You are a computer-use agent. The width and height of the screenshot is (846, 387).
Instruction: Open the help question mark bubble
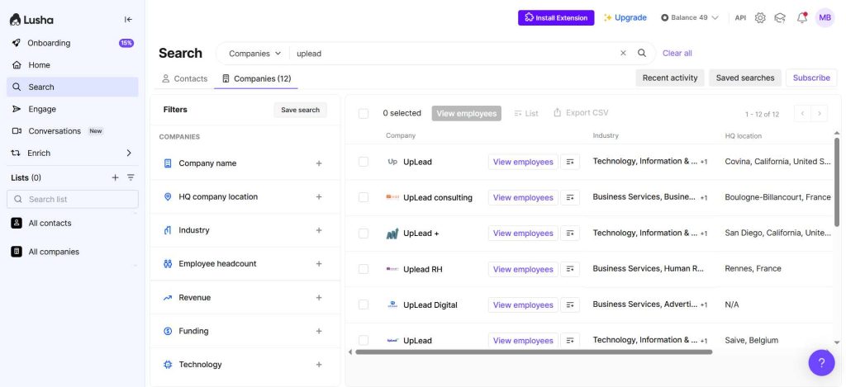(821, 363)
